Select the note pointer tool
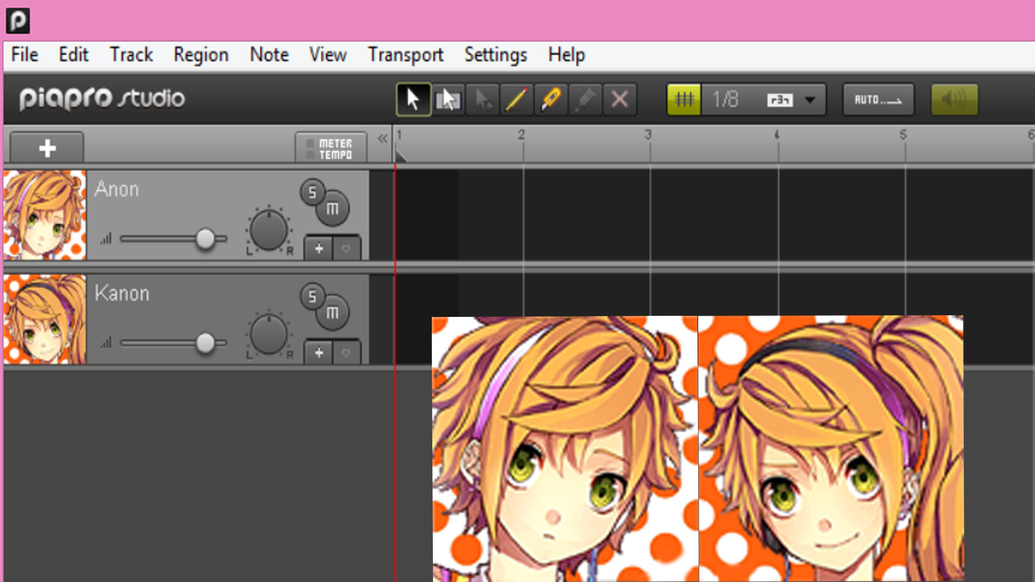Image resolution: width=1035 pixels, height=582 pixels. pos(481,99)
